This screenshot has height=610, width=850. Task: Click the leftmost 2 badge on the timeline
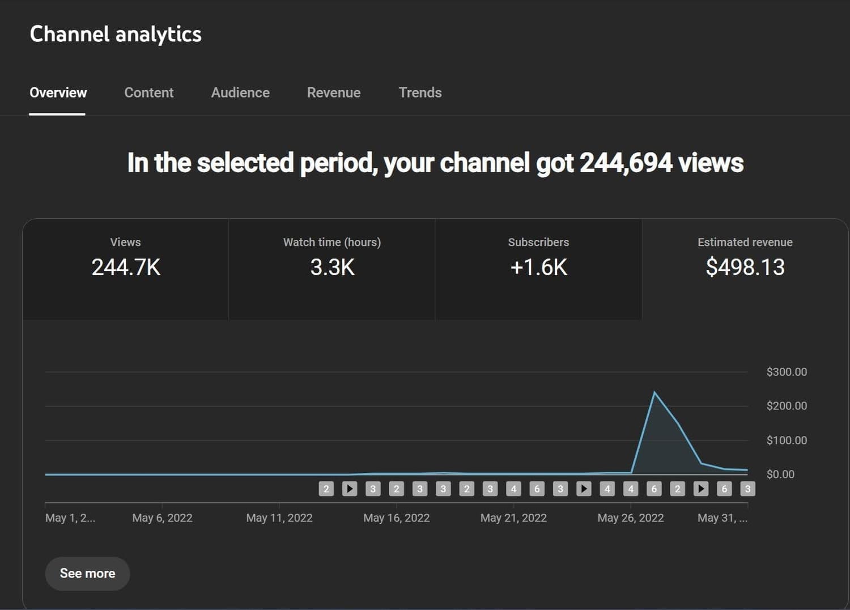326,489
